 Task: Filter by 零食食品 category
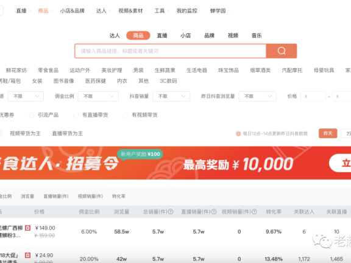tap(48, 70)
